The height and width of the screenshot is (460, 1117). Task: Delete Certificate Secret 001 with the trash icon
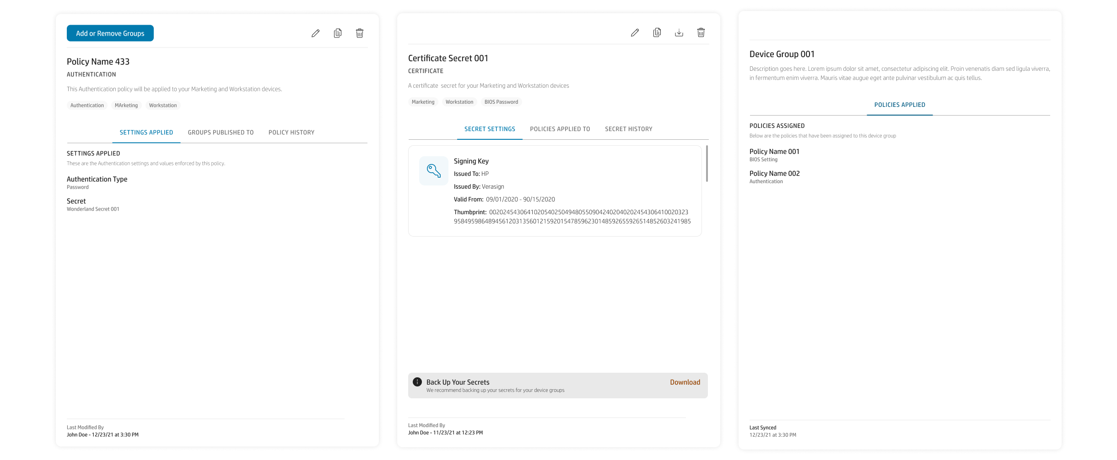tap(701, 32)
